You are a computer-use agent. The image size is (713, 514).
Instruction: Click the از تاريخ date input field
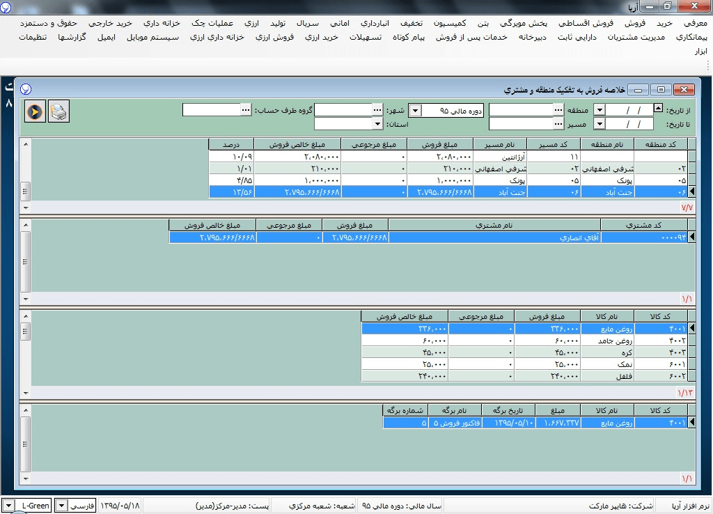coord(629,110)
